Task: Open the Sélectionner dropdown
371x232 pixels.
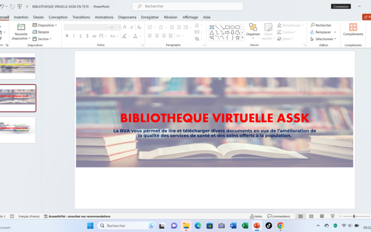Action: (x=323, y=39)
